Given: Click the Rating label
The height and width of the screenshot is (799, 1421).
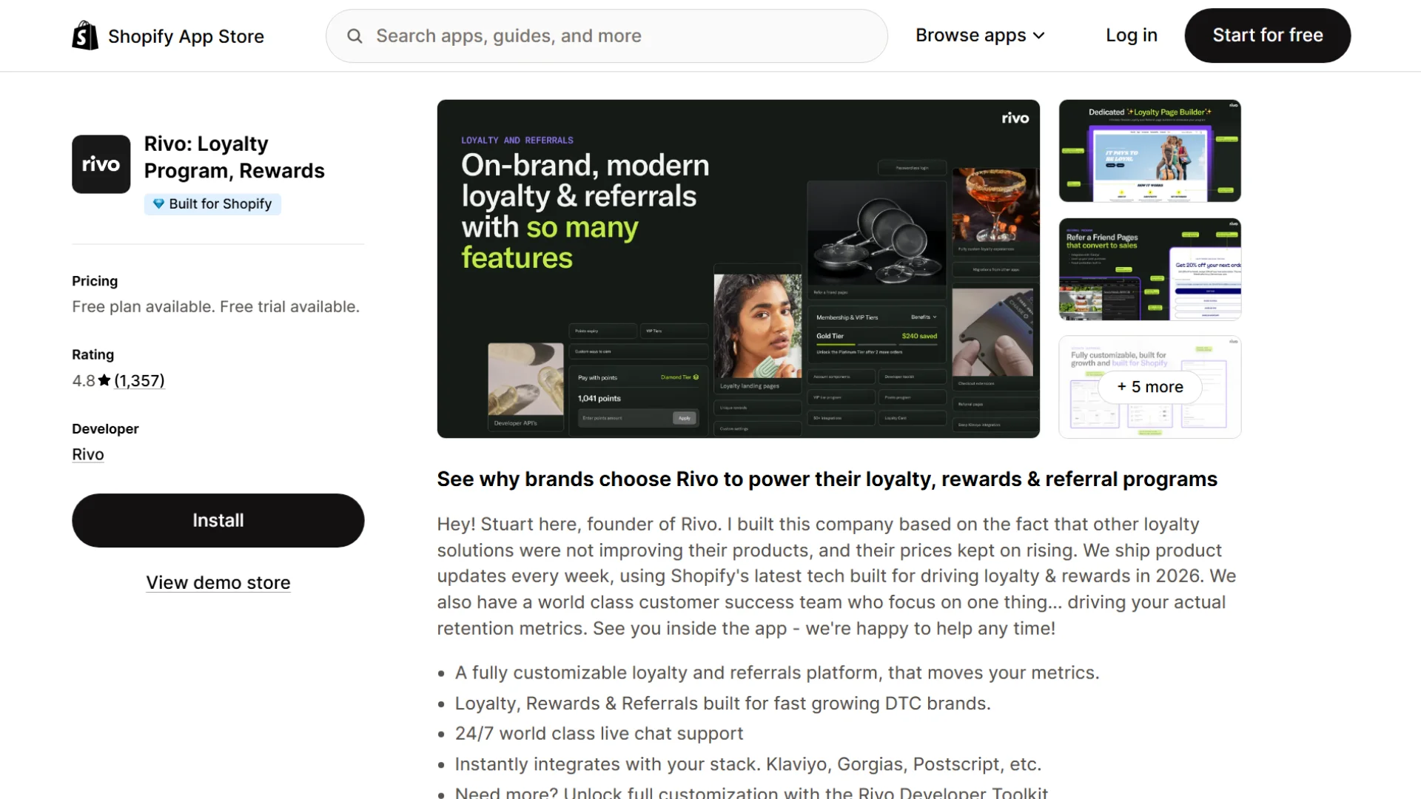Looking at the screenshot, I should click(x=93, y=354).
